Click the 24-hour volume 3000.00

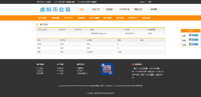pyautogui.click(x=70, y=2)
